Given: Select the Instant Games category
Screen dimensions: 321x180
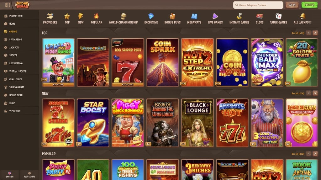Looking at the screenshot, I should point(239,18).
